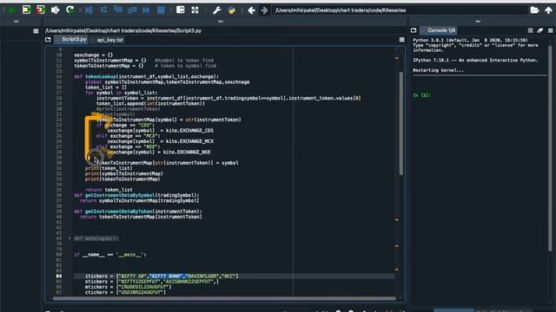
Task: Switch to the Script3.py tab
Action: (71, 39)
